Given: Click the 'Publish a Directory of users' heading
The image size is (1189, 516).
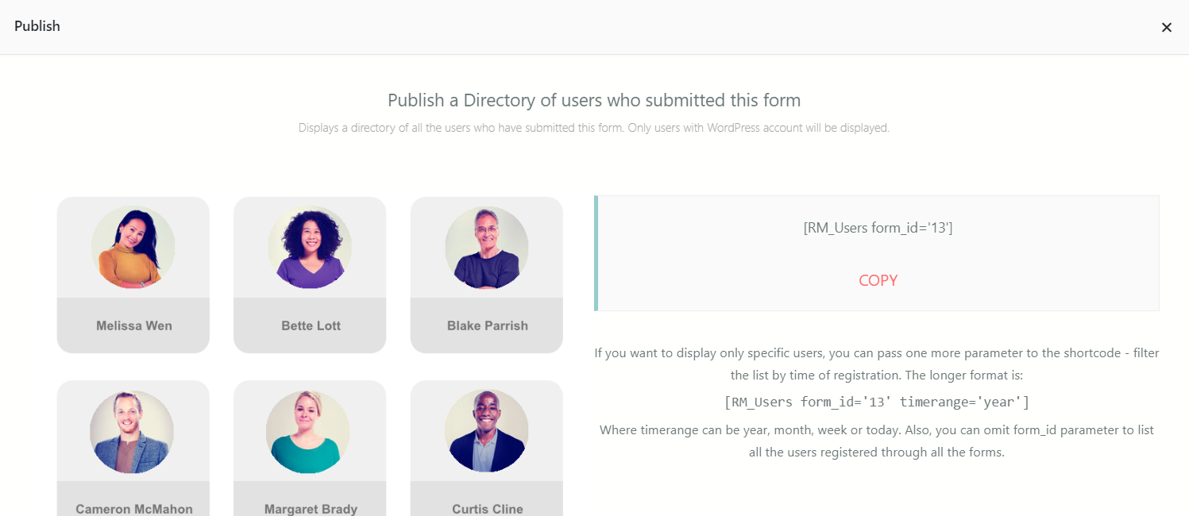Looking at the screenshot, I should [x=594, y=100].
